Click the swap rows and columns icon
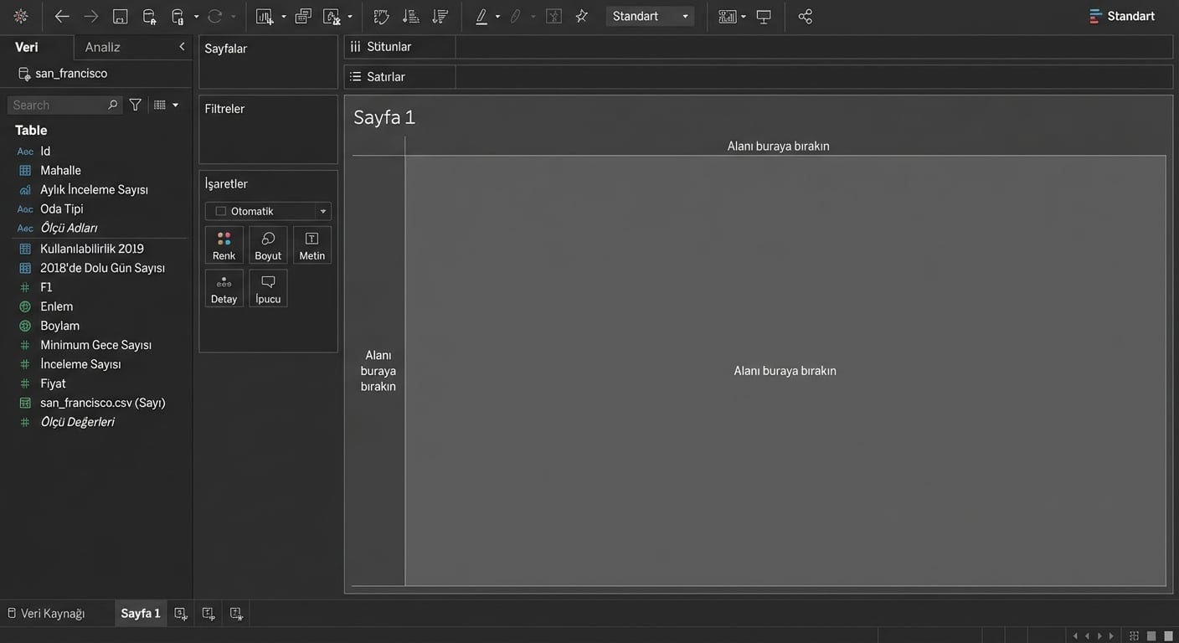 point(382,17)
